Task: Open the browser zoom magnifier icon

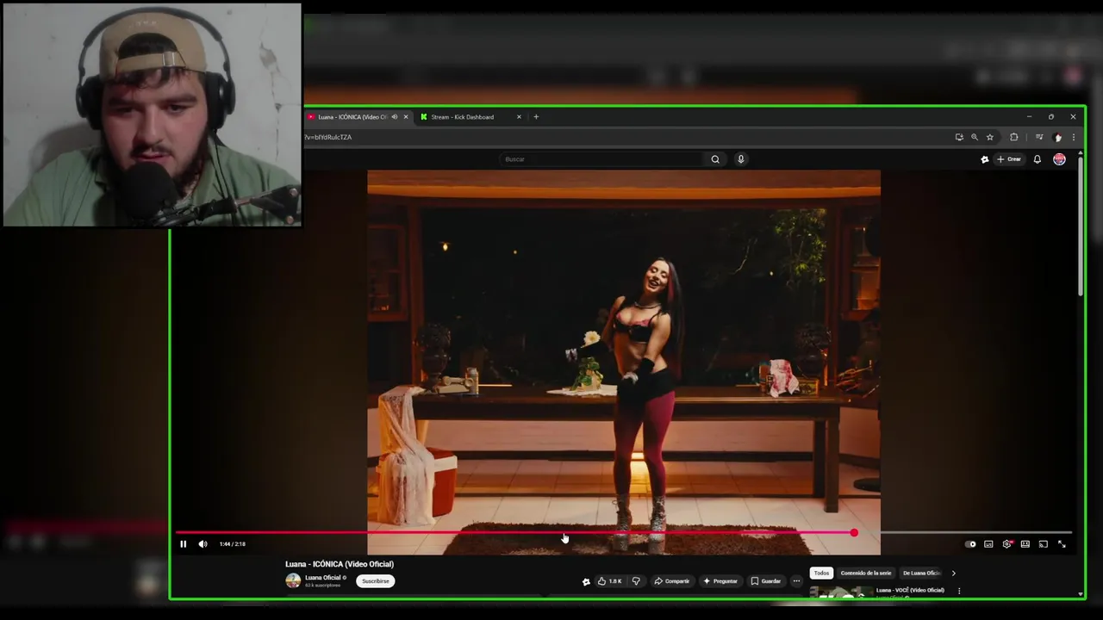Action: 975,137
